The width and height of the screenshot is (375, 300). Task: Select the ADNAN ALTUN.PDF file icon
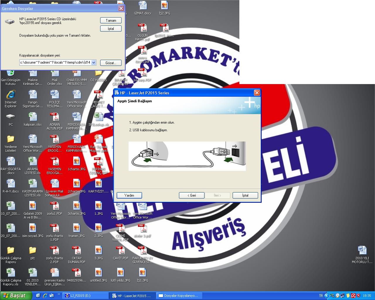click(x=54, y=117)
